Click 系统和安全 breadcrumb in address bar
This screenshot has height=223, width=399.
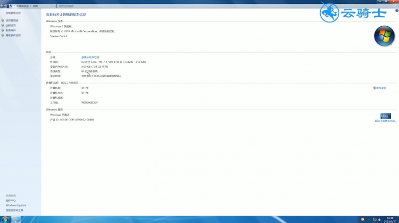tap(22, 6)
